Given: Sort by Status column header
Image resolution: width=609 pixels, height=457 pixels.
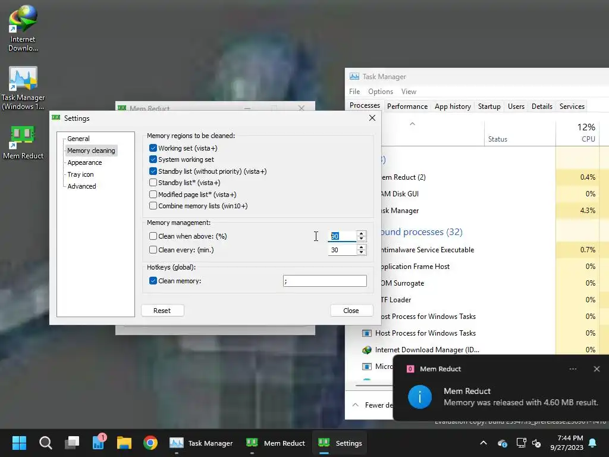Looking at the screenshot, I should 520,133.
